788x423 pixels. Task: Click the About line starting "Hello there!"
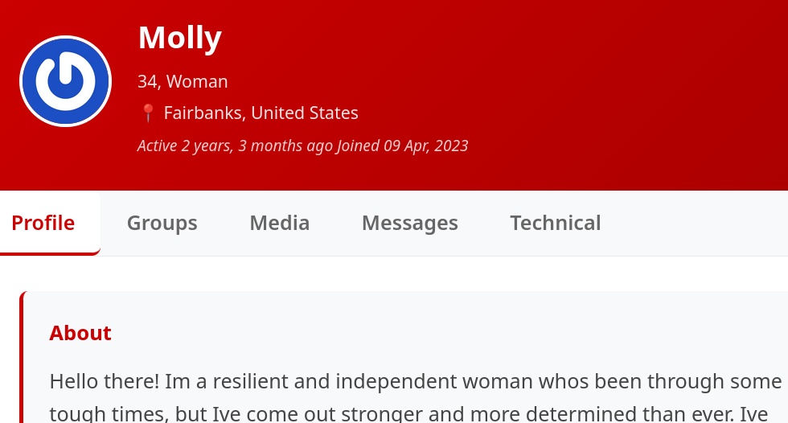[x=415, y=381]
